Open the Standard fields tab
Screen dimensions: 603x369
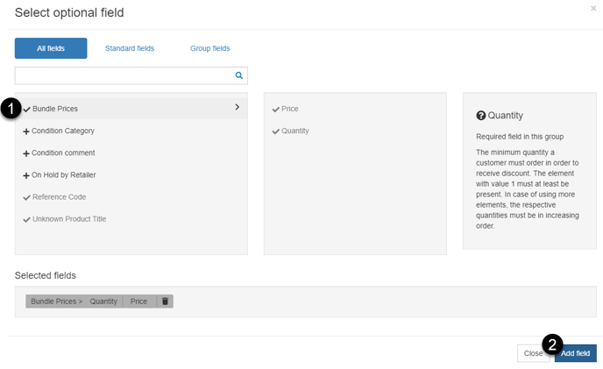(x=130, y=48)
